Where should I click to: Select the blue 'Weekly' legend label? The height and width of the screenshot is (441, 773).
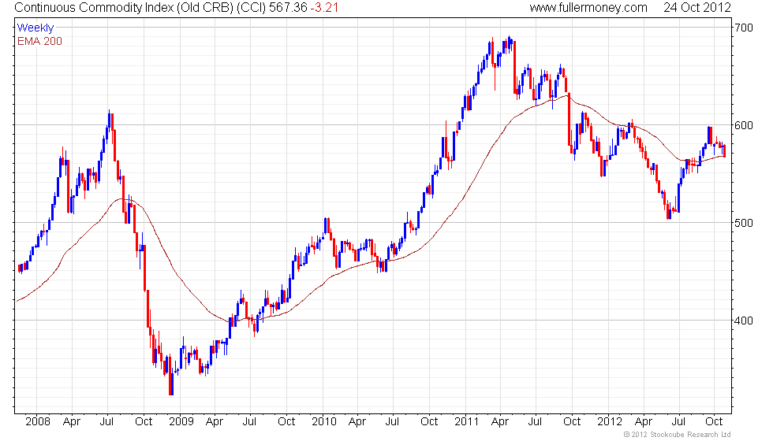pos(35,28)
